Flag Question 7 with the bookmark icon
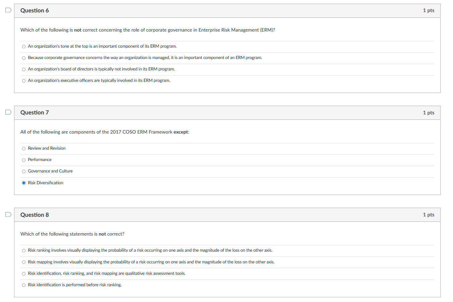Viewport: 453px width, 302px height. pos(8,112)
